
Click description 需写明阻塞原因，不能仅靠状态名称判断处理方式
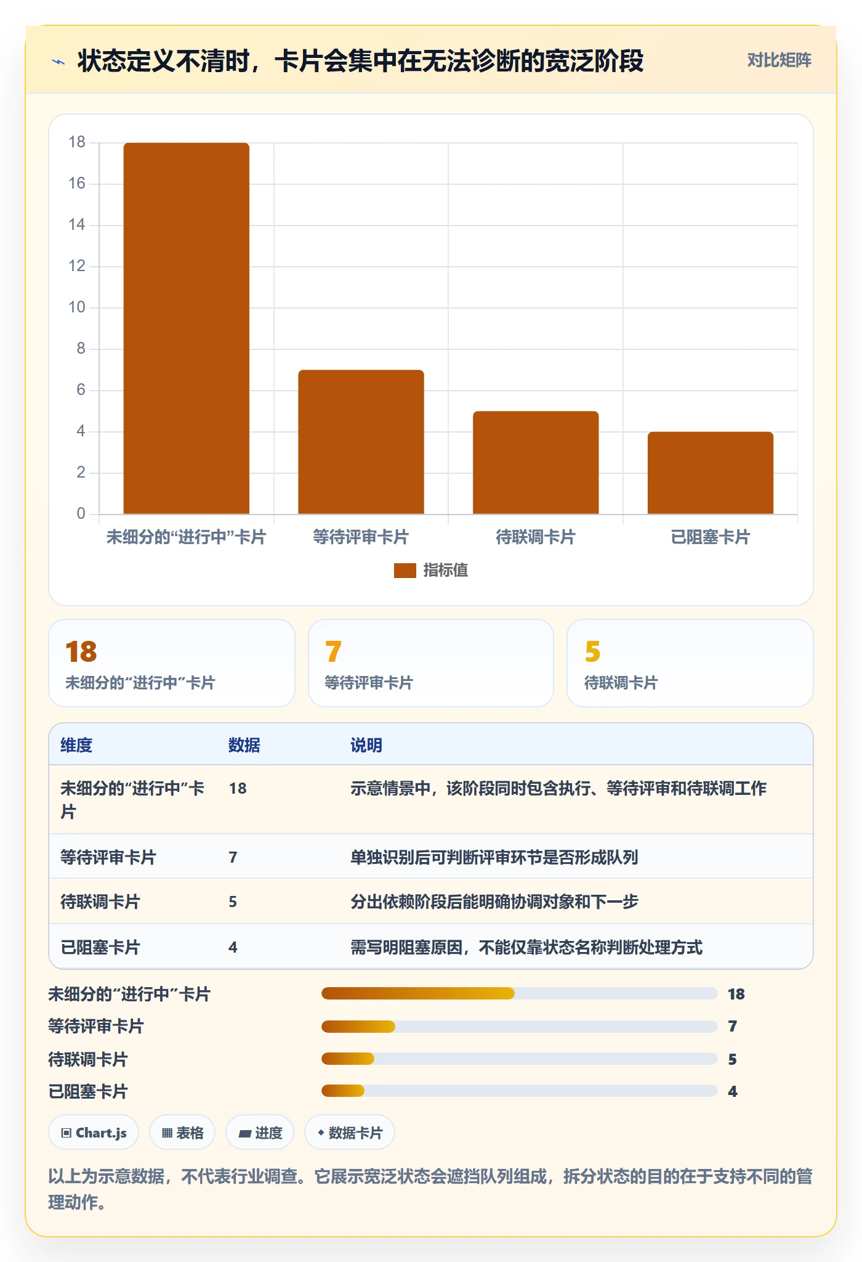pos(526,947)
